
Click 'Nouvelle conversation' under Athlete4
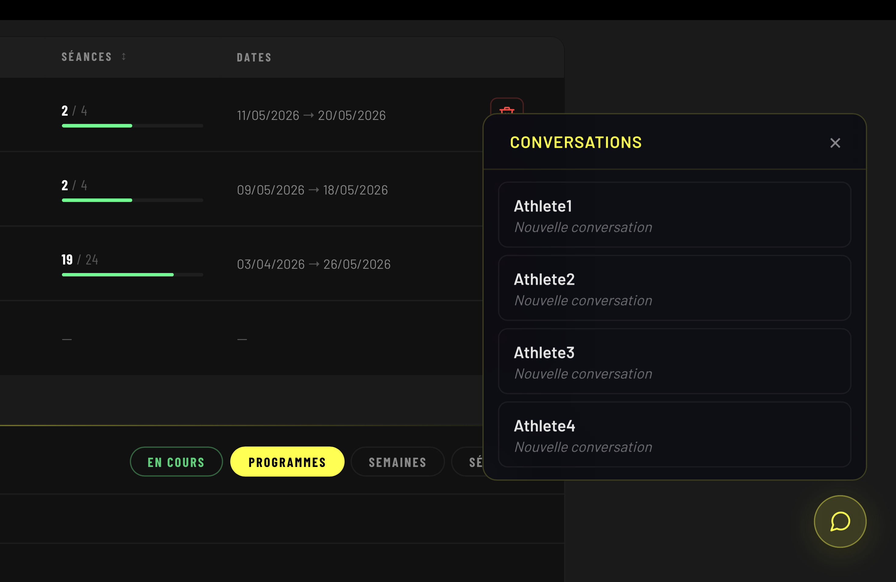pos(583,447)
